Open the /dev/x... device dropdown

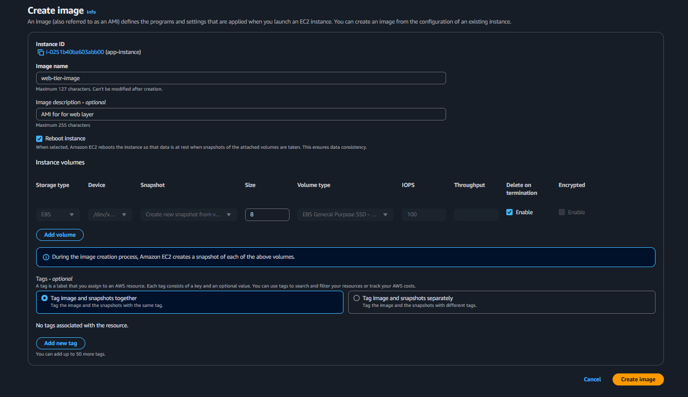pos(110,215)
